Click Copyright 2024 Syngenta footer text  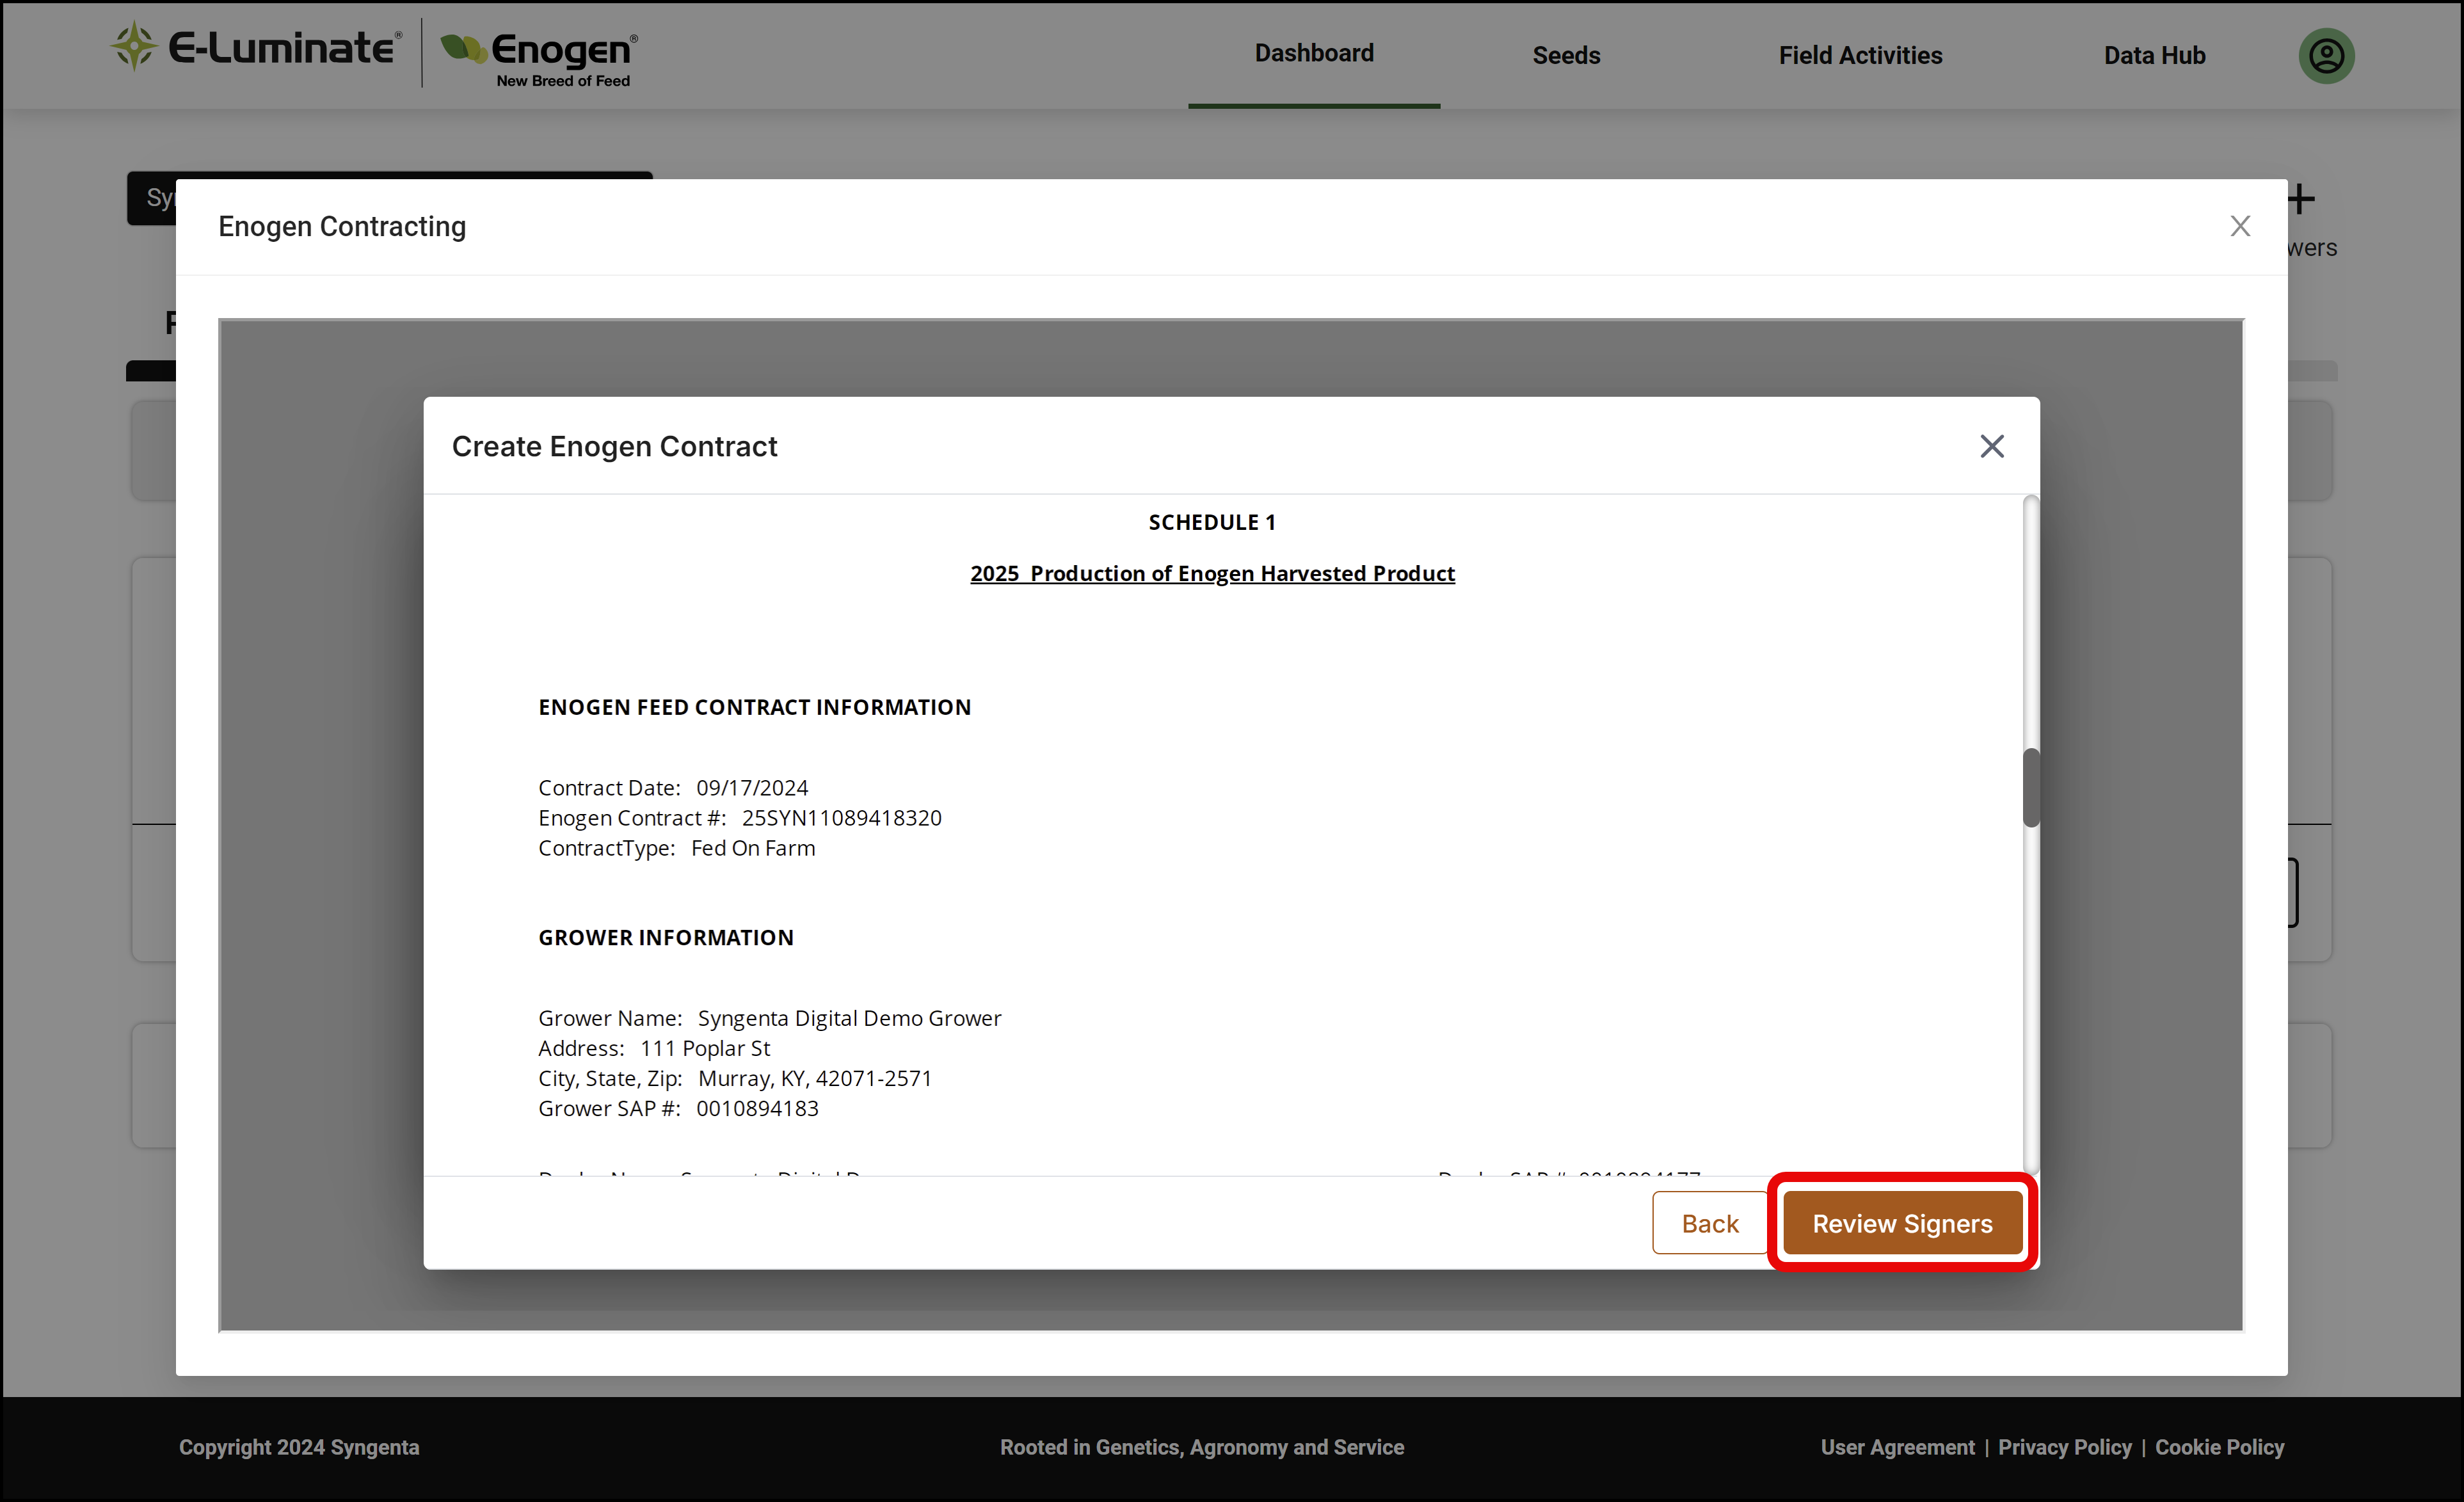[299, 1447]
